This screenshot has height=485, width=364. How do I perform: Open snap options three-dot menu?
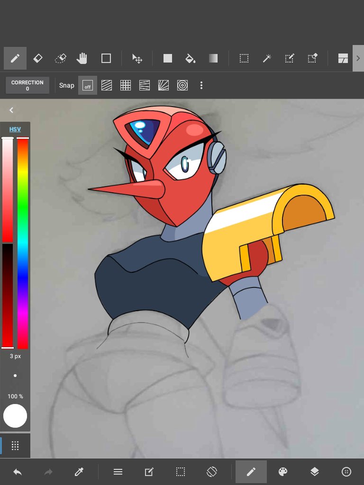pyautogui.click(x=201, y=85)
